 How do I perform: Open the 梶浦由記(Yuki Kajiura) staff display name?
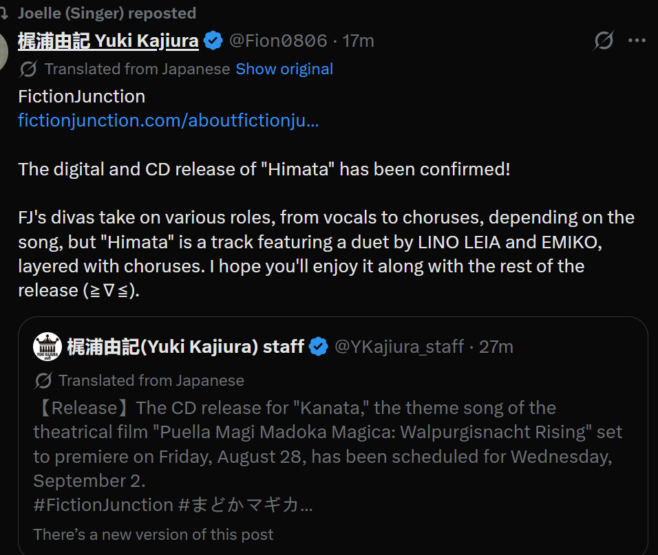[185, 347]
